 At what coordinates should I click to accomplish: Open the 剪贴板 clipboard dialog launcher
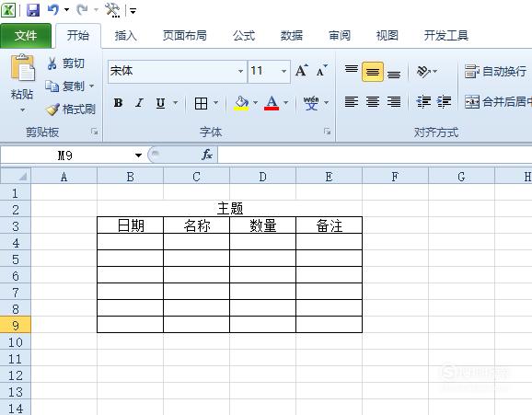pyautogui.click(x=94, y=132)
